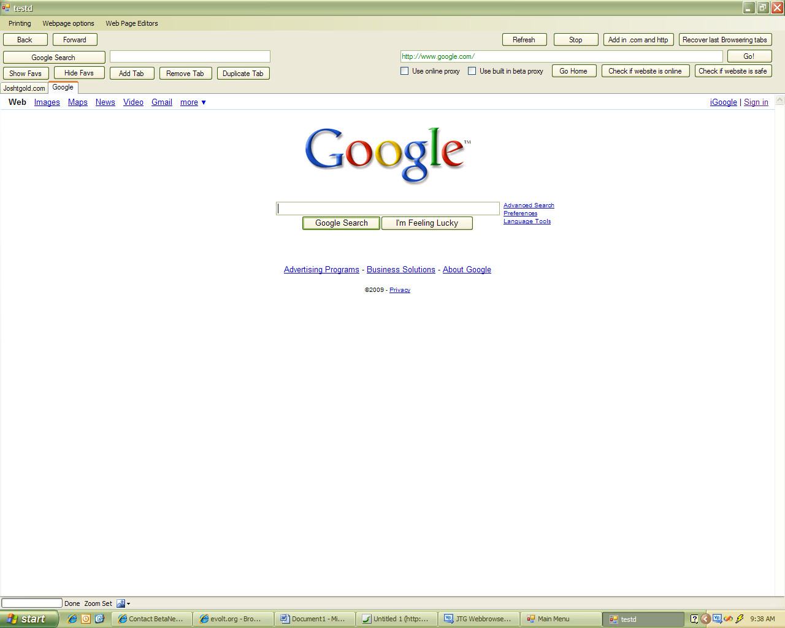Open iGoogle link

(x=724, y=102)
